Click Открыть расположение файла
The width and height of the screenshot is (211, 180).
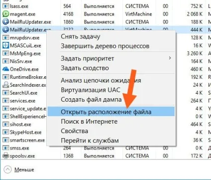pyautogui.click(x=111, y=112)
